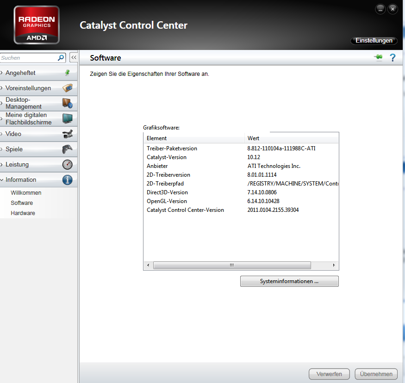This screenshot has height=383, width=405.
Task: Click the Voreinstellungen presets icon
Action: [x=68, y=88]
